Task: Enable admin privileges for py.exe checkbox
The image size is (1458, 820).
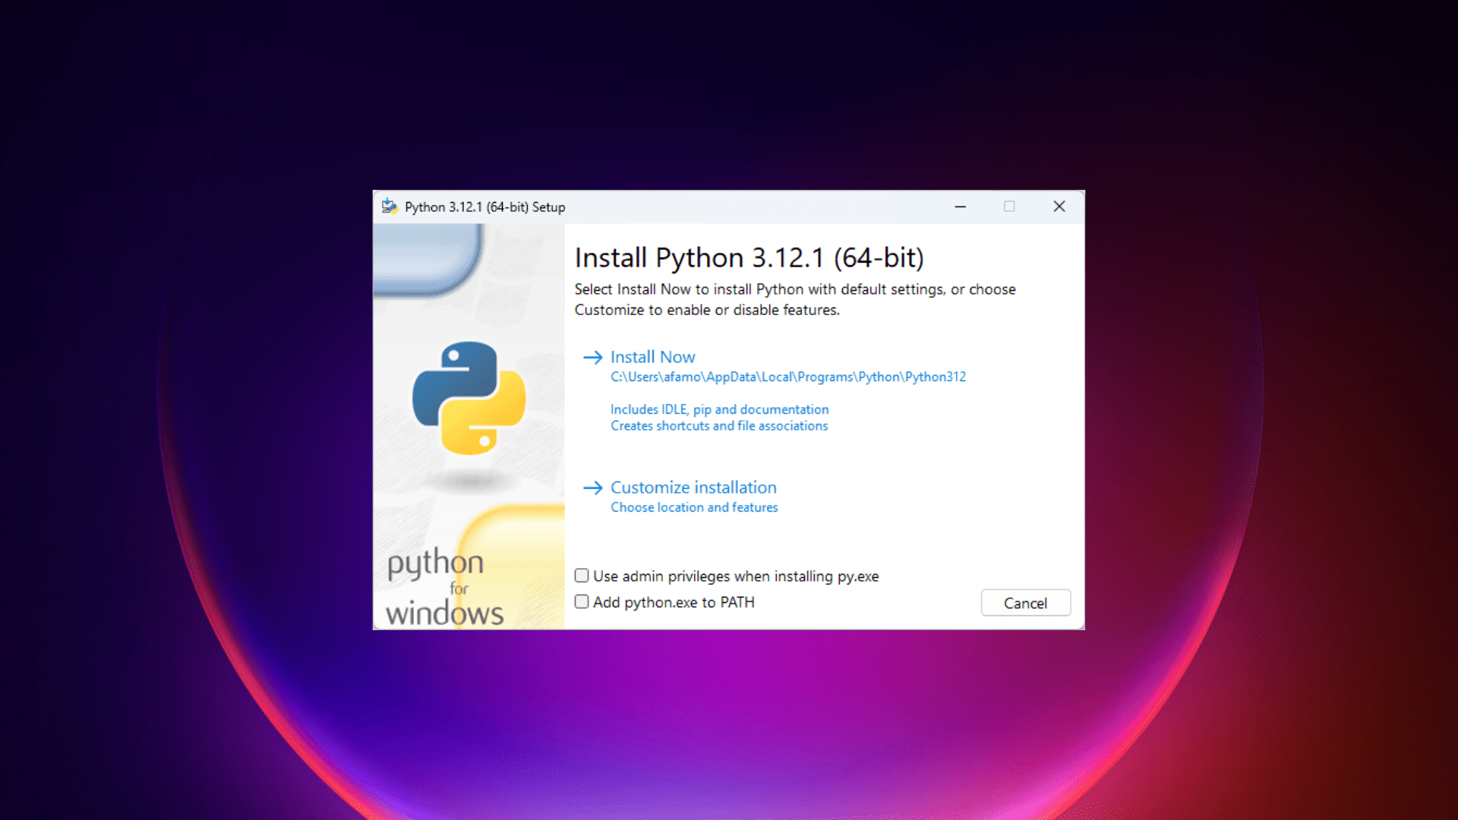Action: point(582,576)
